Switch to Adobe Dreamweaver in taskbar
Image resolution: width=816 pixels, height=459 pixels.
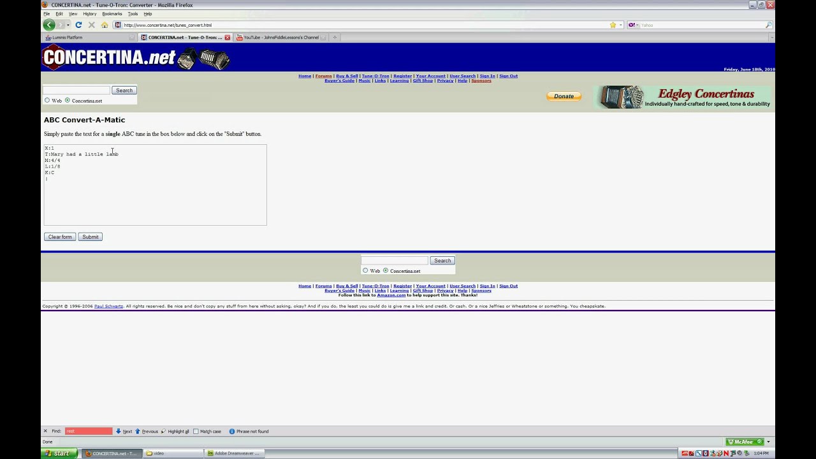pyautogui.click(x=235, y=453)
